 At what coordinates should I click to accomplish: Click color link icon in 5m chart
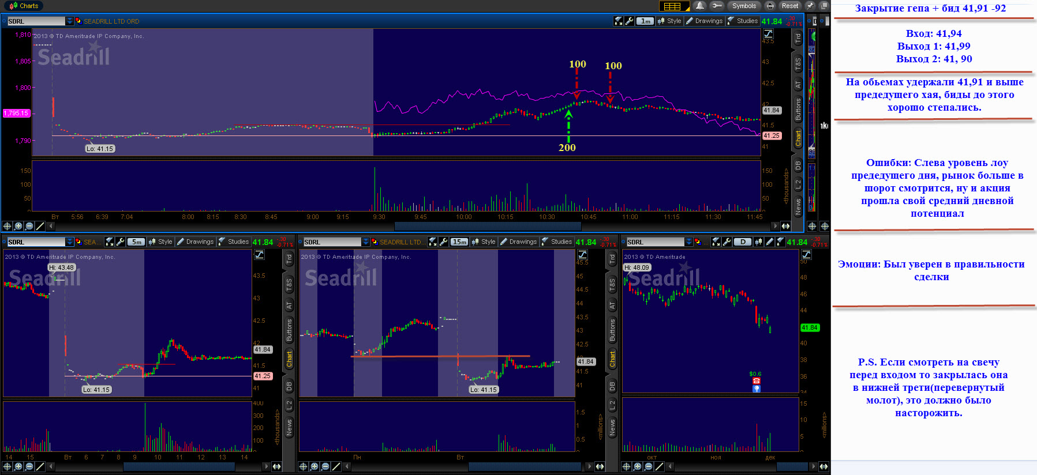coord(78,242)
